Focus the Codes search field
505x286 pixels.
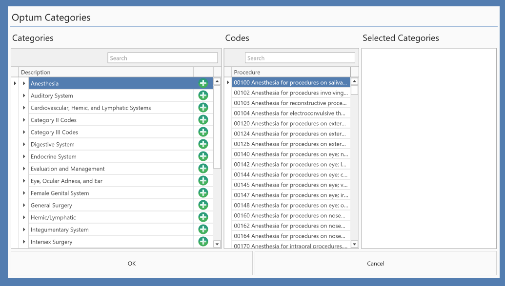[300, 58]
